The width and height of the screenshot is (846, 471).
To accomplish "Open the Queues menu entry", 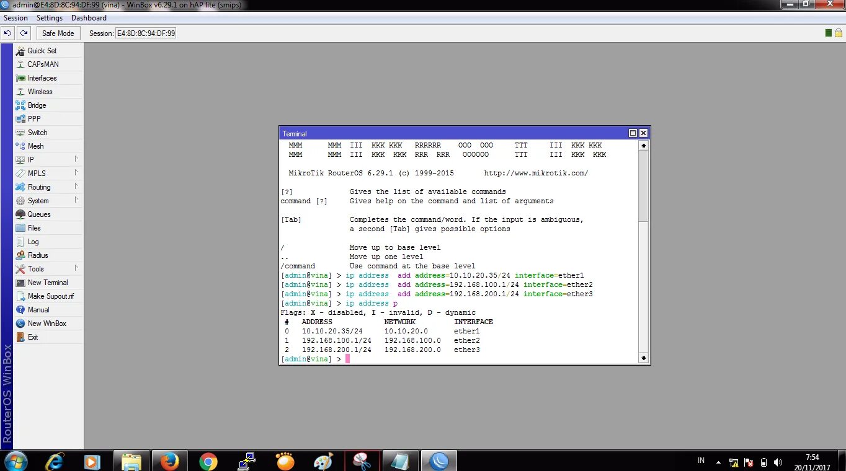I will pos(48,214).
